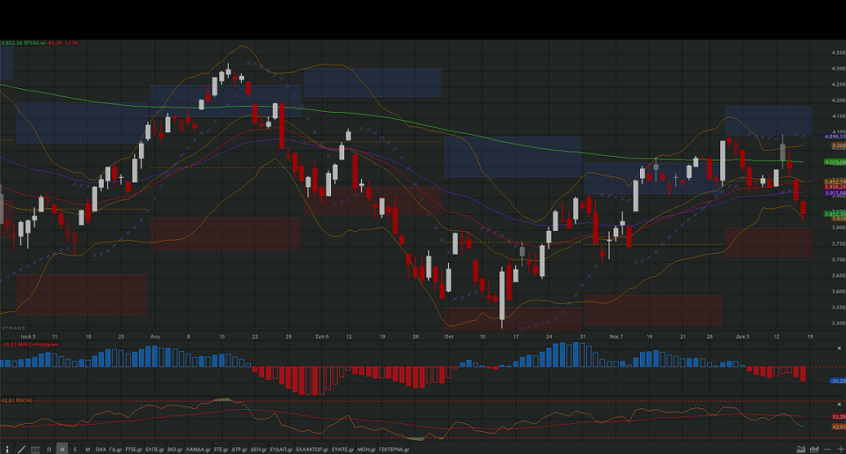The width and height of the screenshot is (846, 454).
Task: Click the Νοε 7 date axis label
Action: pyautogui.click(x=616, y=336)
